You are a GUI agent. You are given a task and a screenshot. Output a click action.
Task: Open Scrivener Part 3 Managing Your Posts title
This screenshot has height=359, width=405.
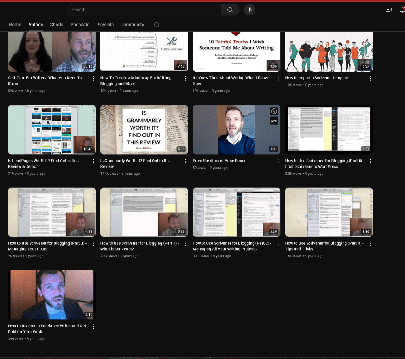pos(47,246)
